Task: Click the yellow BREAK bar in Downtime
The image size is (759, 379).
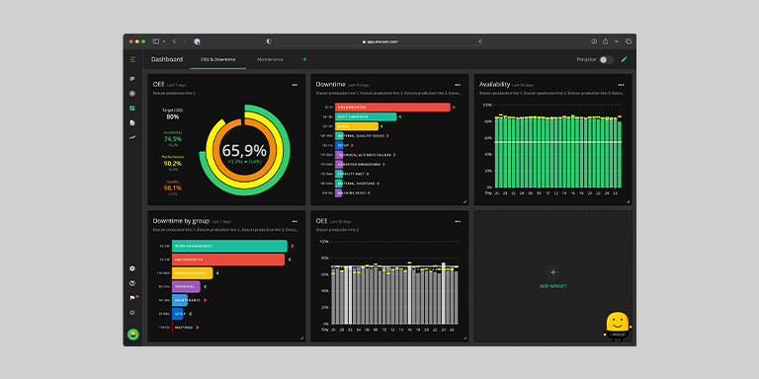Action: (356, 126)
